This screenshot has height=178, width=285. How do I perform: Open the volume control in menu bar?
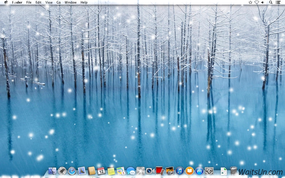263,2
